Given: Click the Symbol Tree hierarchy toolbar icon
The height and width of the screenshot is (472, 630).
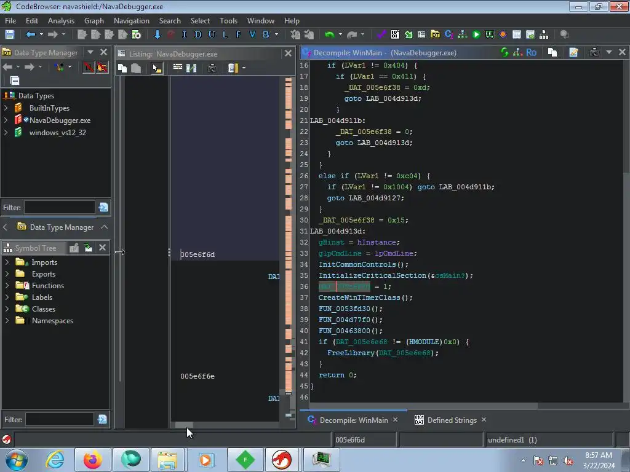Looking at the screenshot, I should 544,34.
